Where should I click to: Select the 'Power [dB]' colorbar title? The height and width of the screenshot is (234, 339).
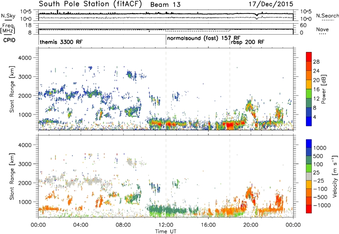pyautogui.click(x=323, y=89)
